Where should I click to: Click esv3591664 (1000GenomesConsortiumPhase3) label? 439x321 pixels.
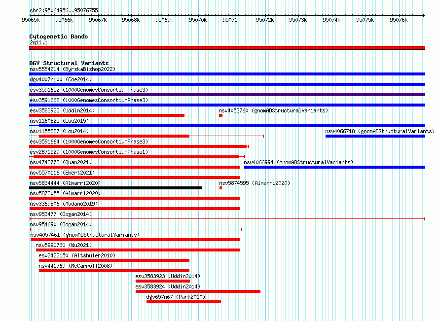89,142
